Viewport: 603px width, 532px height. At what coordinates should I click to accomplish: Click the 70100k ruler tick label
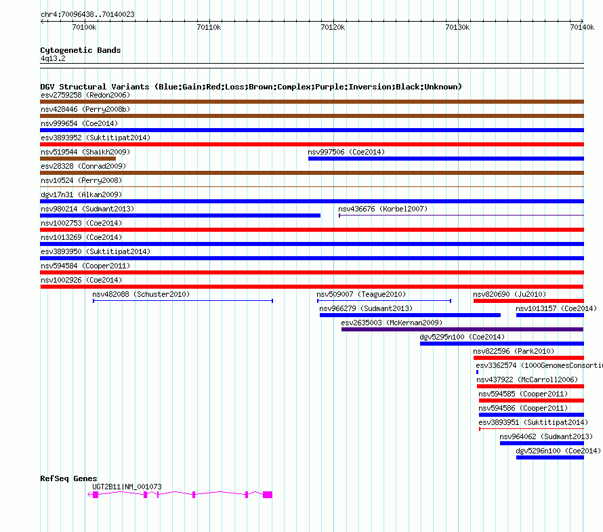click(x=84, y=27)
